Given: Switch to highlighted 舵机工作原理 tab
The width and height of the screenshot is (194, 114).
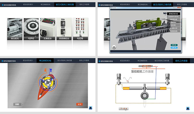Looking at the screenshot, I should pos(181,61).
